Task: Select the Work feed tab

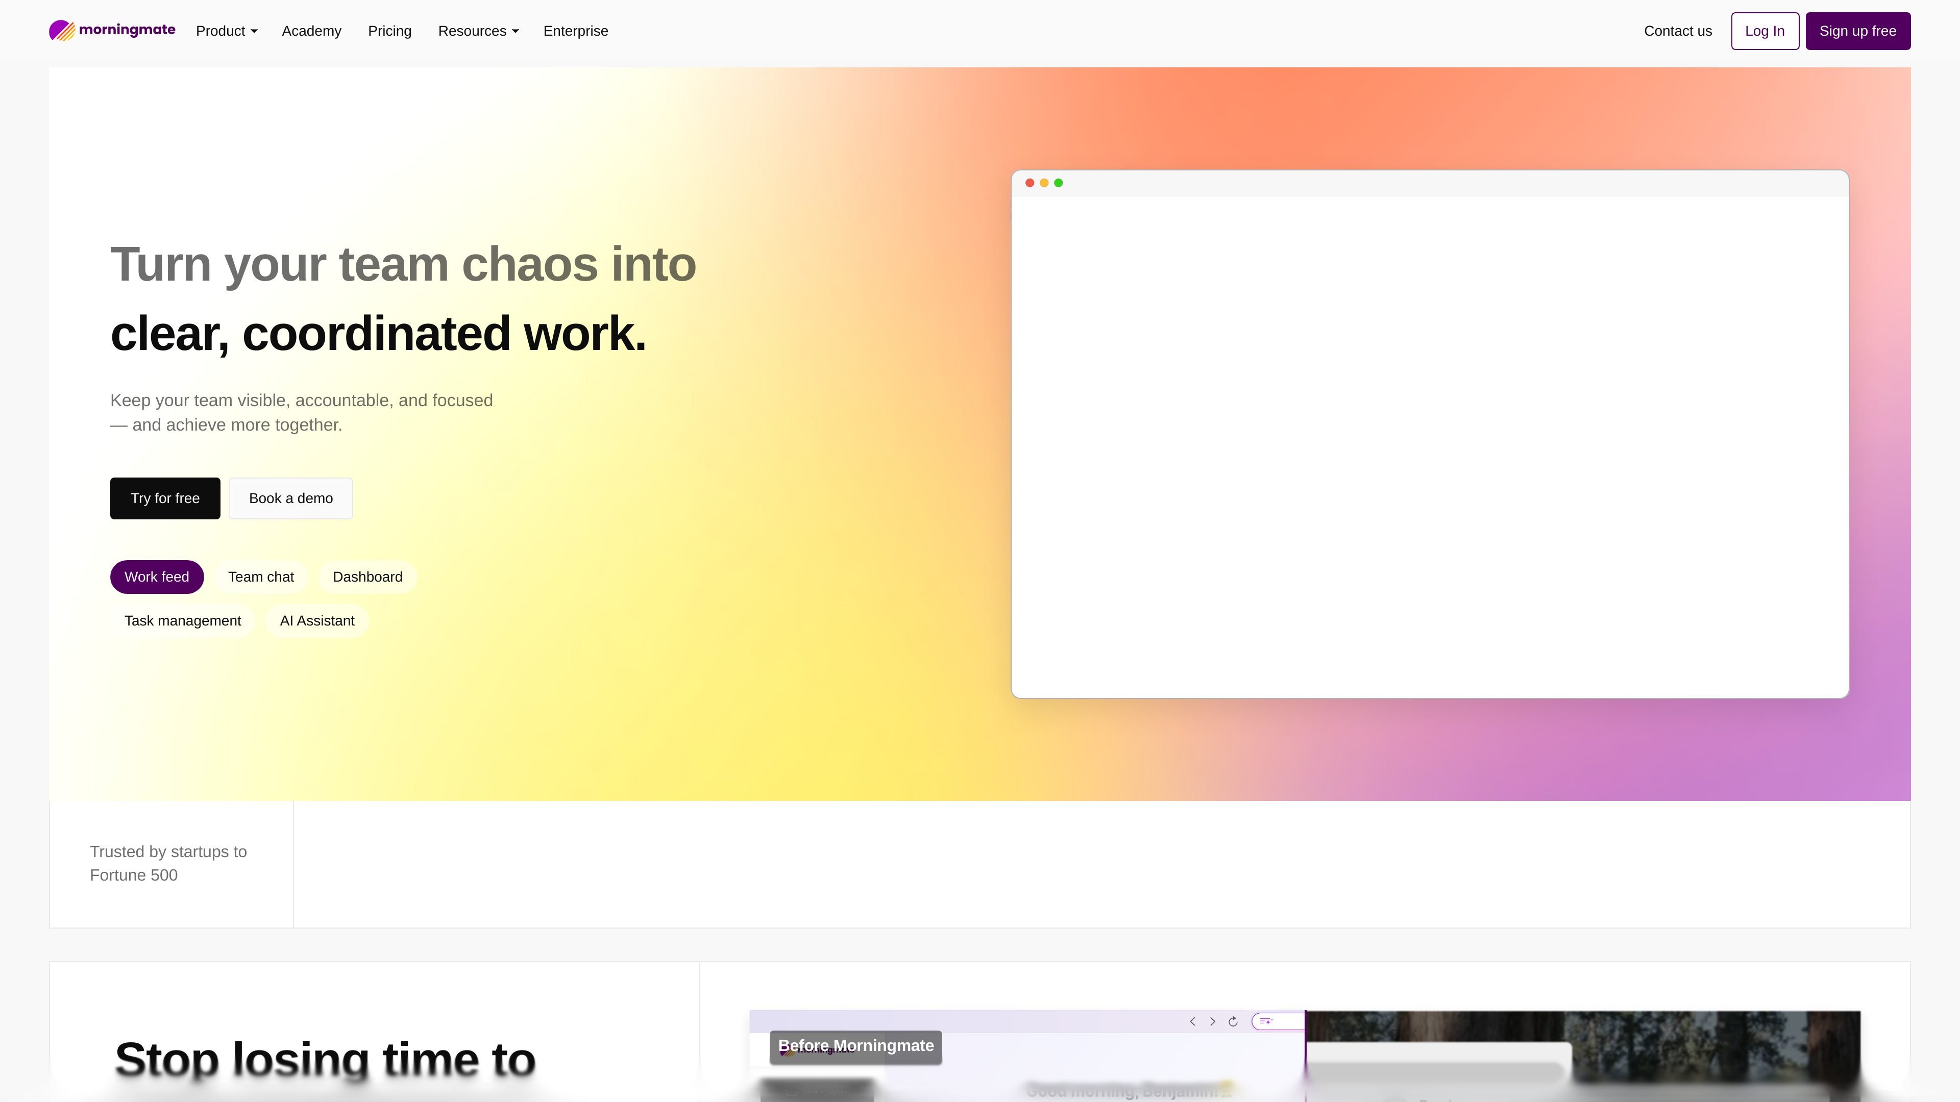Action: (x=157, y=577)
